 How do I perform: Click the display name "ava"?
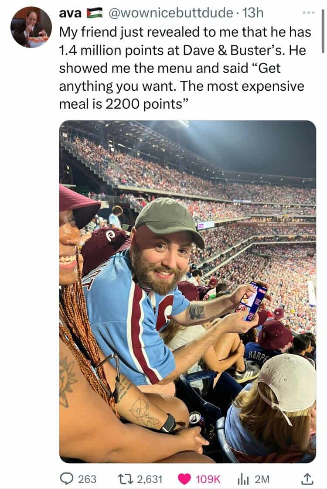point(70,13)
